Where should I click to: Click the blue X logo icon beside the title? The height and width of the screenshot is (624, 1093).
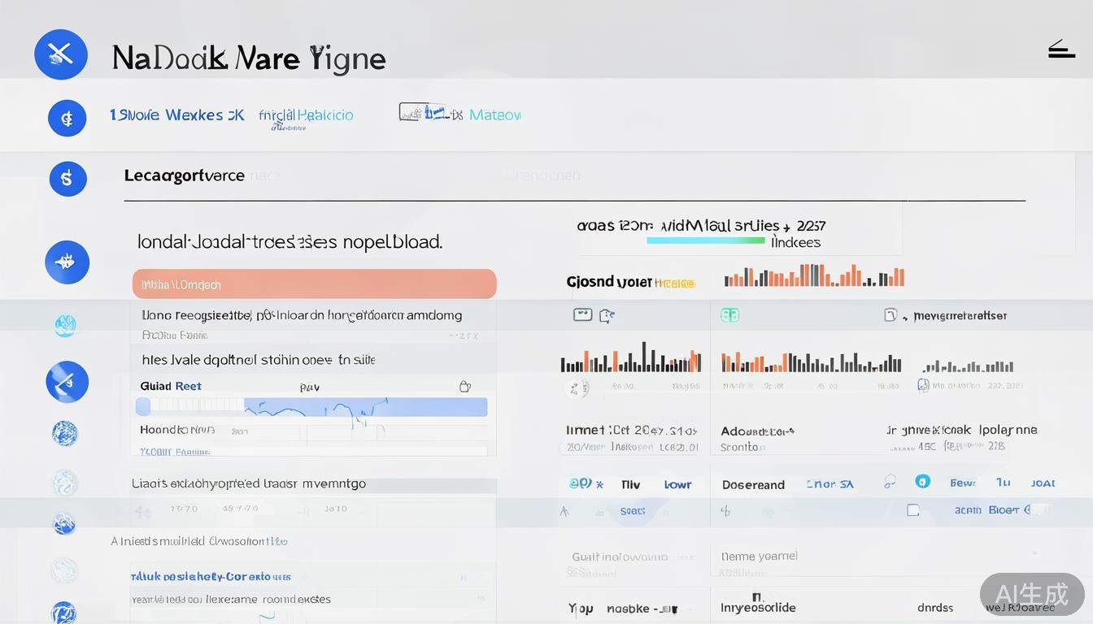(x=61, y=54)
